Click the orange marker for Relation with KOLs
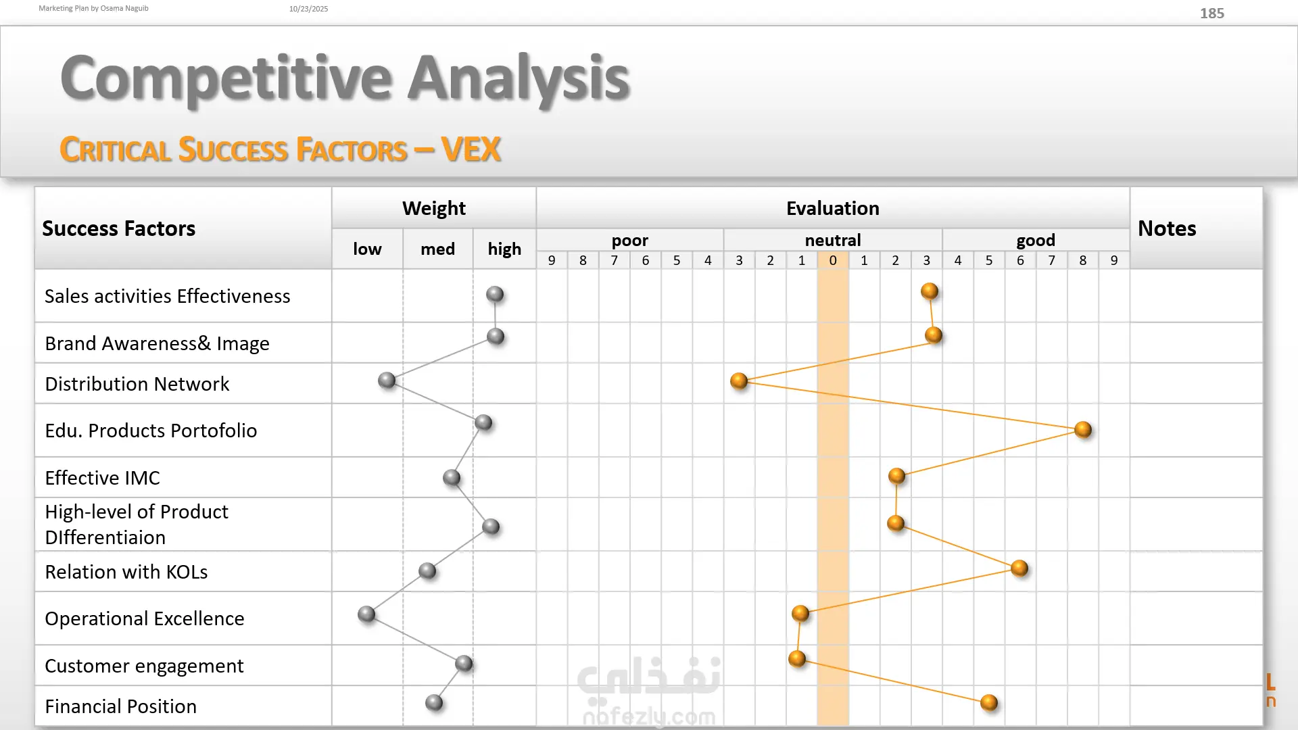 click(x=1019, y=568)
